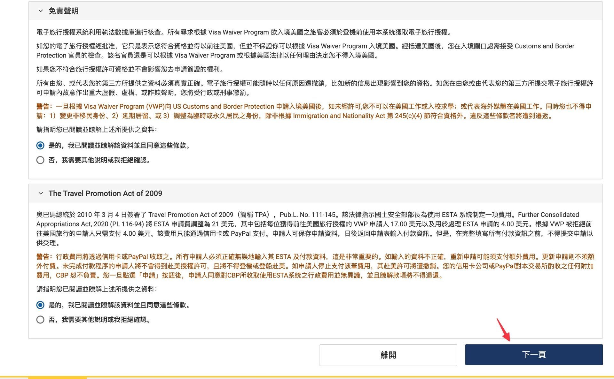Click the 免責聲明 section header title

click(x=63, y=11)
